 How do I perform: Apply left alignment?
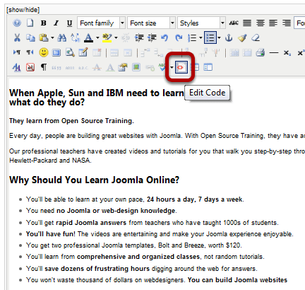click(x=273, y=23)
